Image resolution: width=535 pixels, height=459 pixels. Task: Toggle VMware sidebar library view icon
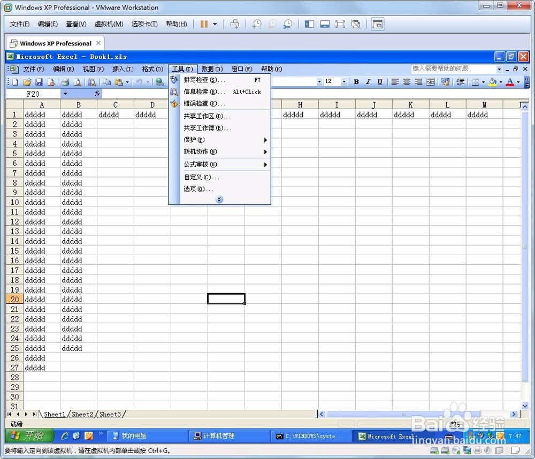click(x=309, y=24)
